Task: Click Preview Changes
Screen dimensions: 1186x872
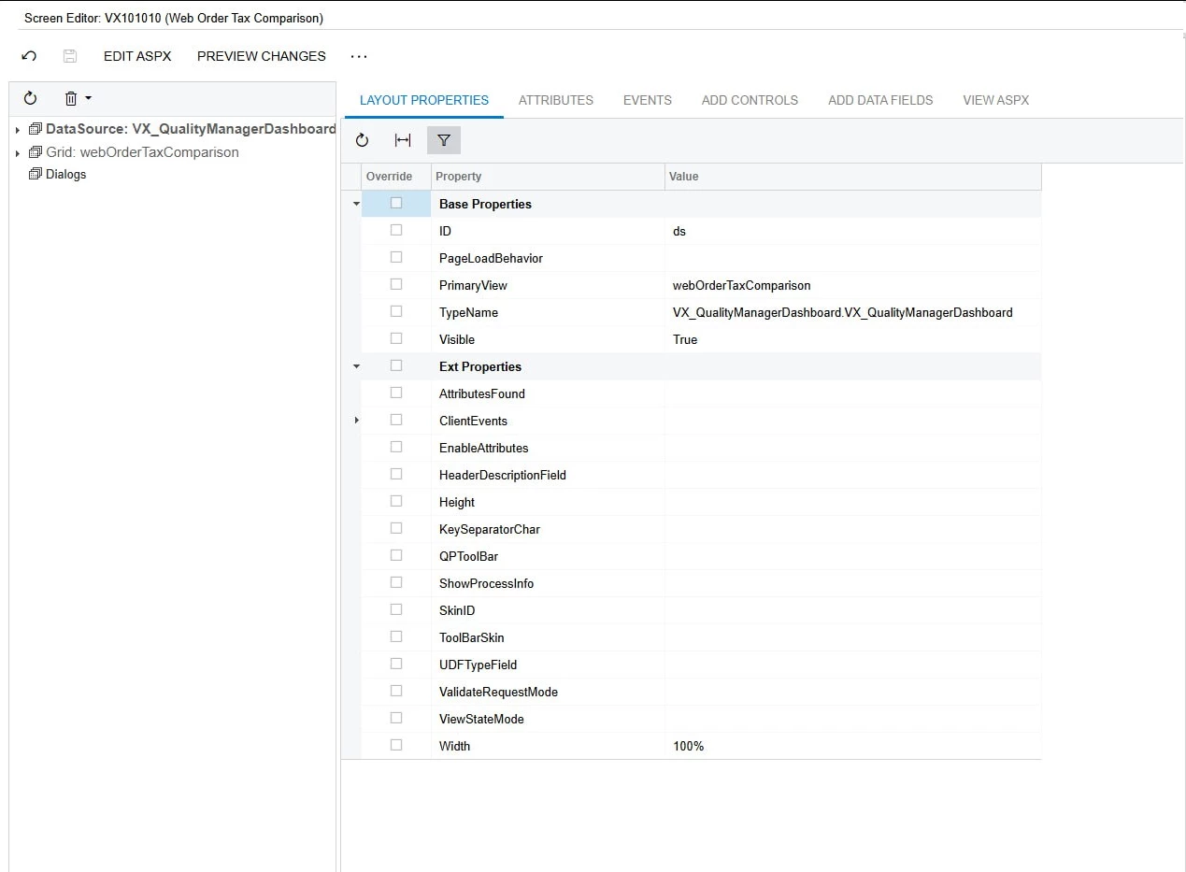Action: 261,56
